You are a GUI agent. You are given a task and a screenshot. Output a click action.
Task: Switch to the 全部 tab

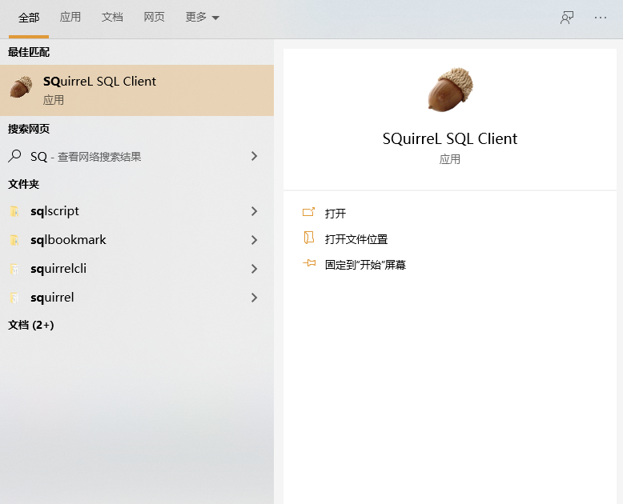point(29,18)
